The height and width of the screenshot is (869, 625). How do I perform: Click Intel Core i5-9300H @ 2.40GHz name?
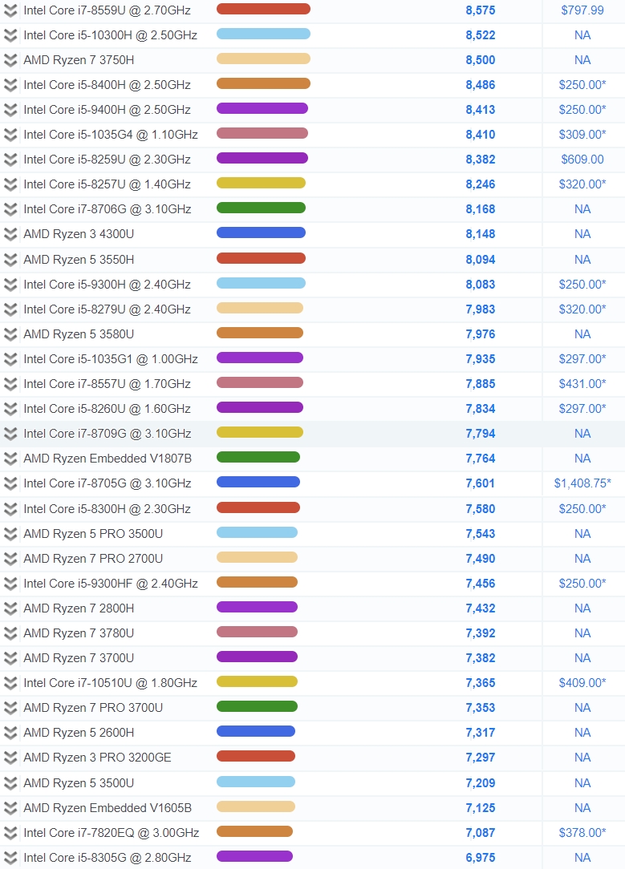(107, 285)
